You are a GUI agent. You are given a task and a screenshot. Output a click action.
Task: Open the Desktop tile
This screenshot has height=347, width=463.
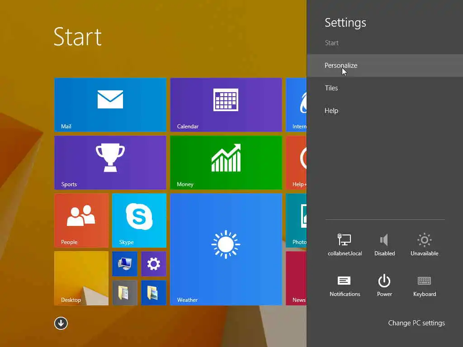(x=81, y=278)
